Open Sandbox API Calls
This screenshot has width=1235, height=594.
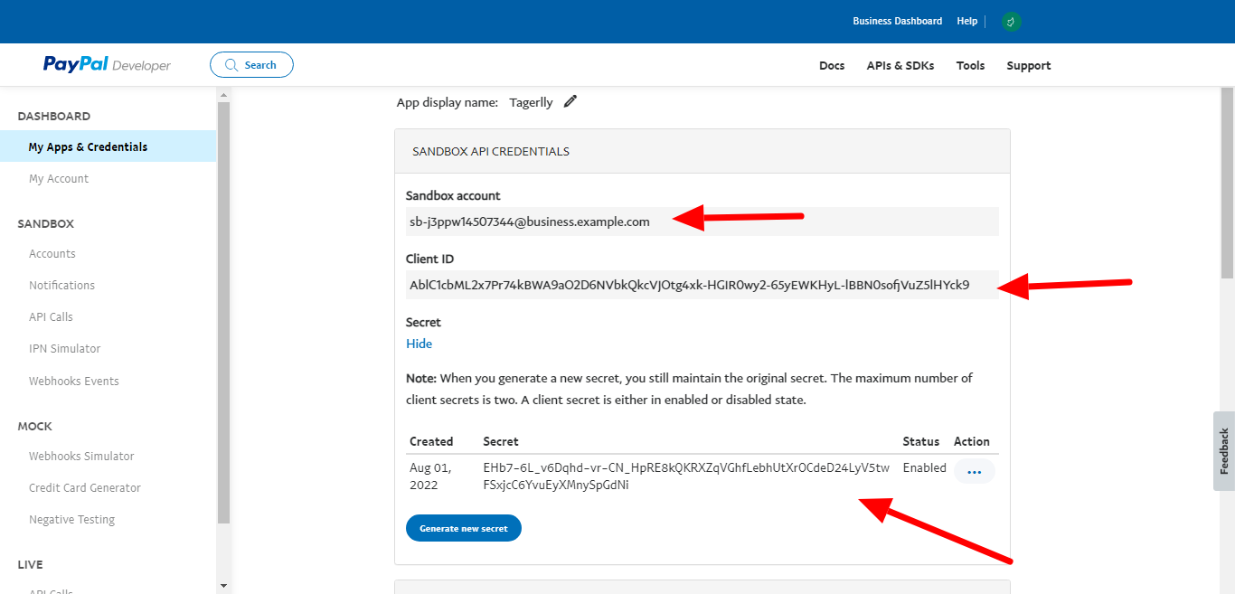tap(51, 317)
